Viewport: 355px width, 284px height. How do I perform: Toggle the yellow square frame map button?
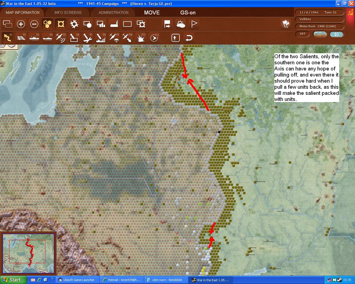61,24
